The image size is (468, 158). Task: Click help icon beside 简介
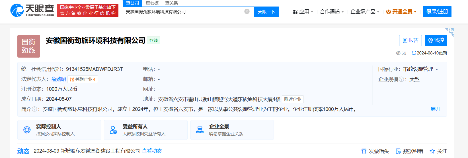tap(34, 109)
